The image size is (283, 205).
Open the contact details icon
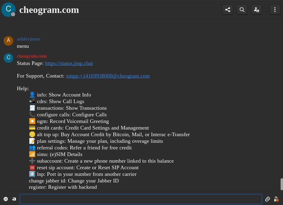pos(257,10)
